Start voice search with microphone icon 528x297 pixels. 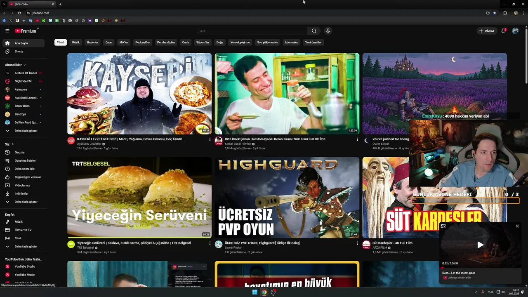pos(328,31)
